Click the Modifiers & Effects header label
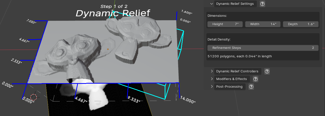Viewport: 325px width, 116px height. 232,79
